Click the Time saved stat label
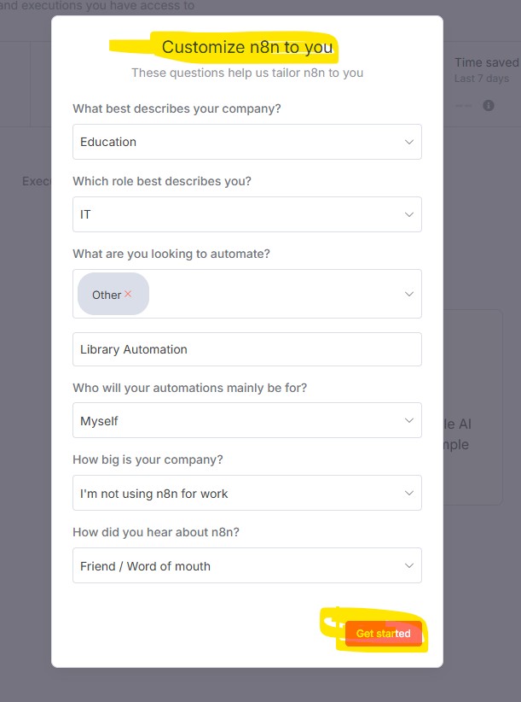Image resolution: width=521 pixels, height=702 pixels. point(486,62)
